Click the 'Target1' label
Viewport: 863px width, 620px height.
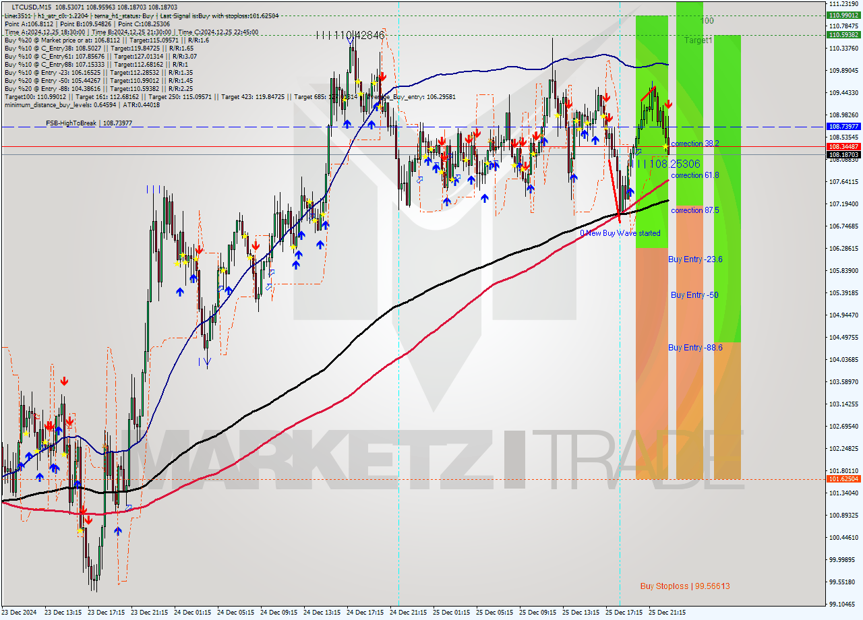click(x=698, y=40)
